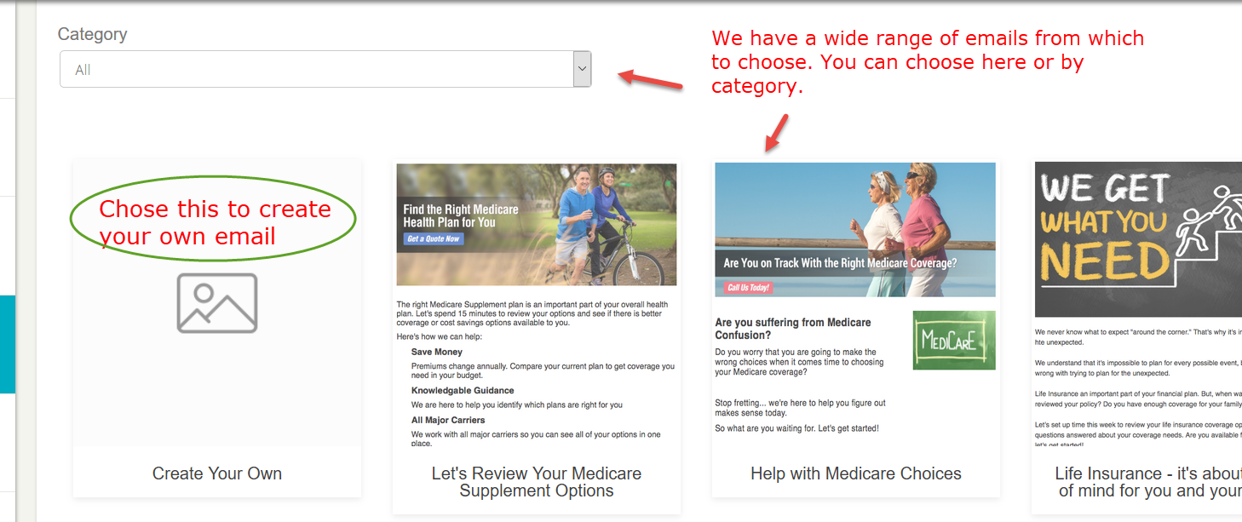Click the Get a Quote Now button
This screenshot has height=522, width=1242.
434,239
